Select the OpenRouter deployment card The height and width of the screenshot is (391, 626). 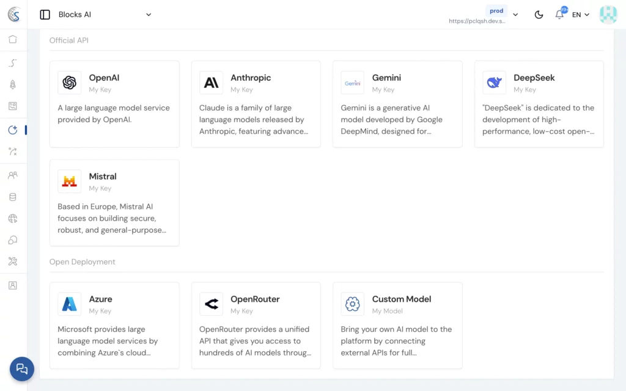pos(256,325)
